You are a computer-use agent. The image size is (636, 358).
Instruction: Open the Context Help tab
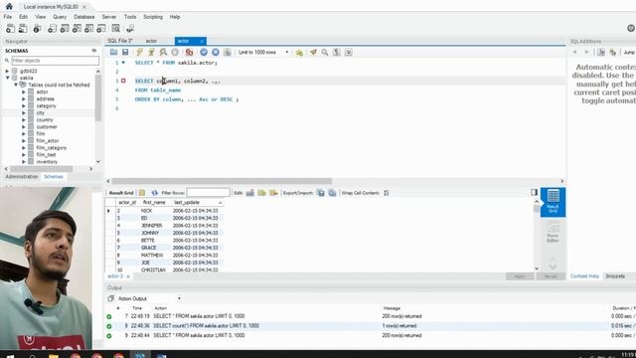pos(584,276)
